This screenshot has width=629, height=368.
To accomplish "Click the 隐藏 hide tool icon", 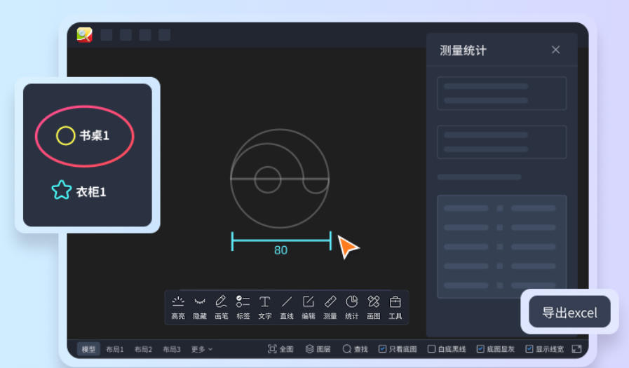I will (200, 306).
